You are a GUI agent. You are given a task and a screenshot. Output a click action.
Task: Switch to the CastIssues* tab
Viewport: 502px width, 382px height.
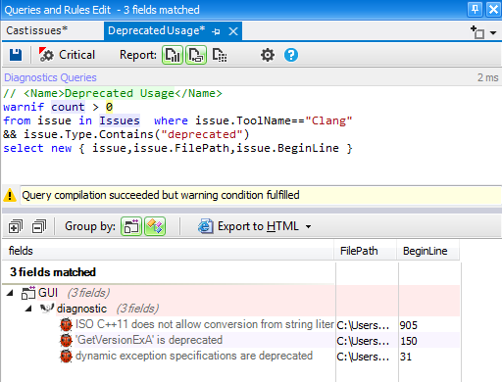coord(36,30)
